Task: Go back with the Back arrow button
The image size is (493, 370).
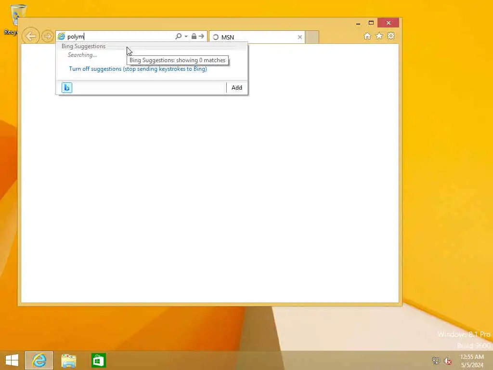Action: [31, 36]
